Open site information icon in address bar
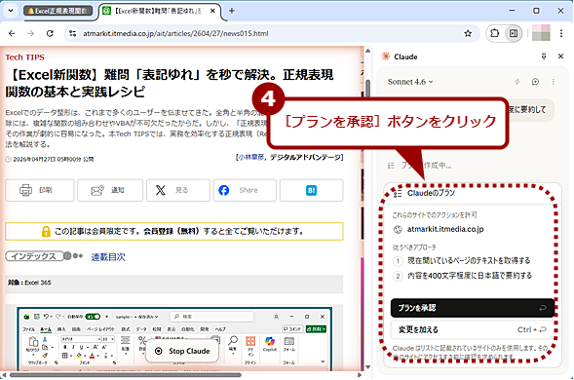The height and width of the screenshot is (380, 574). coord(72,34)
